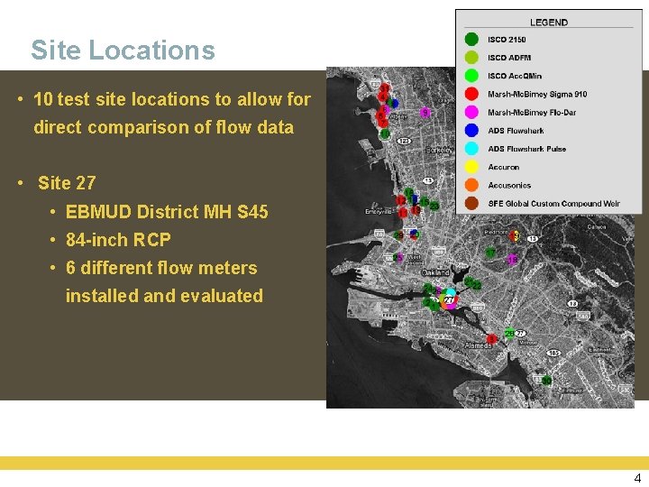This screenshot has height=487, width=649.
Task: Click the 'Accusonics' legend label
Action: 509,185
